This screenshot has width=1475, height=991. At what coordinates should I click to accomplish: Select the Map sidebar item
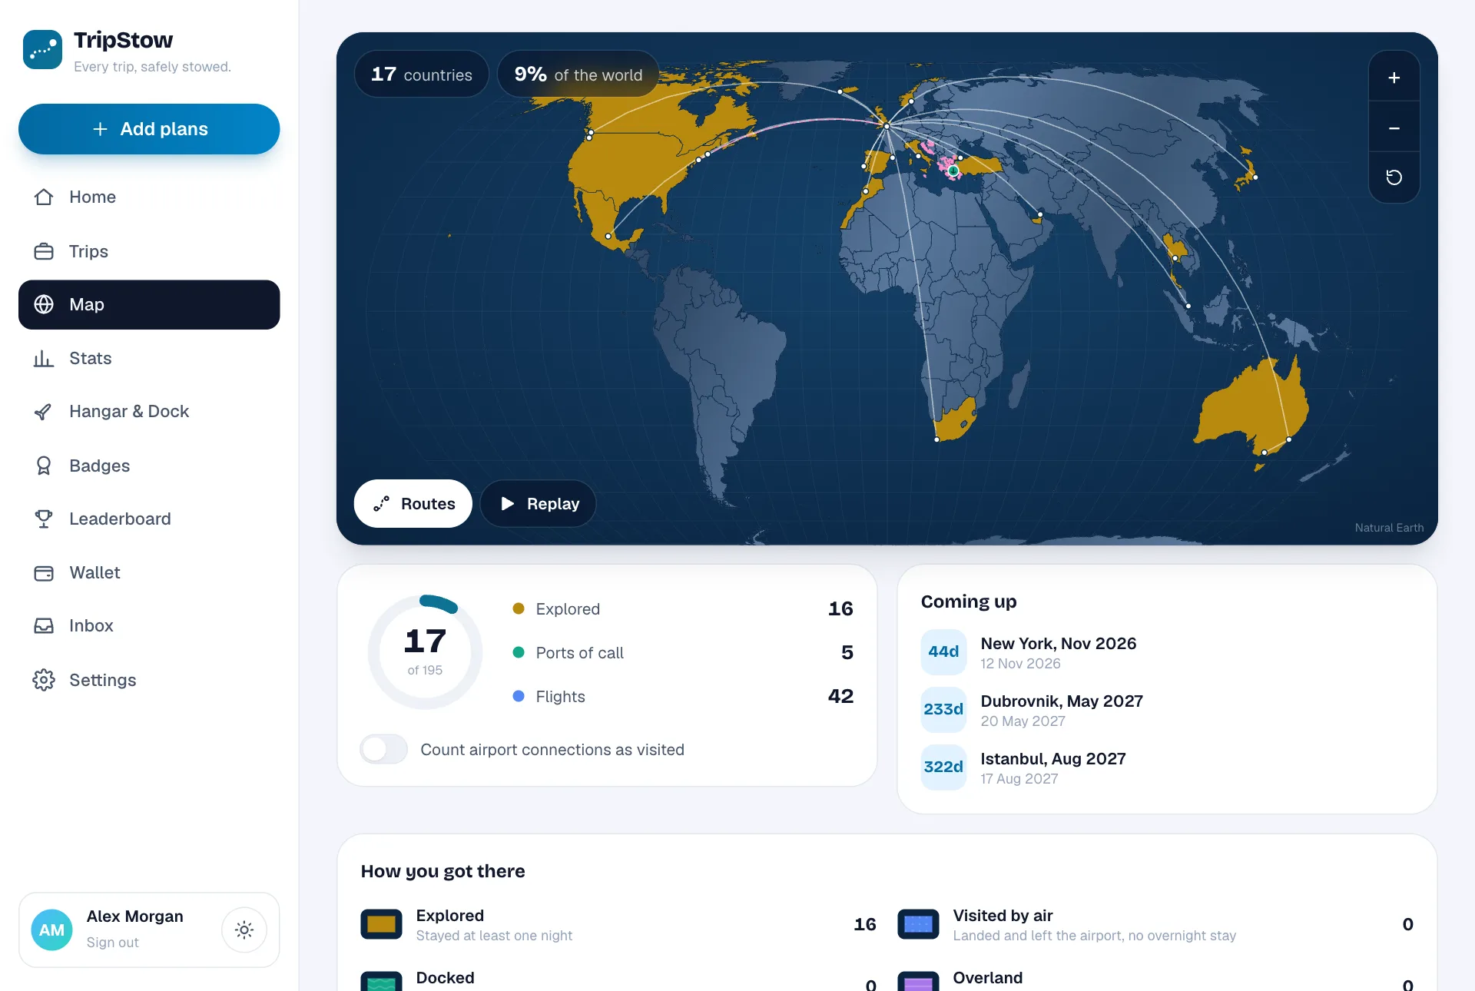point(149,305)
